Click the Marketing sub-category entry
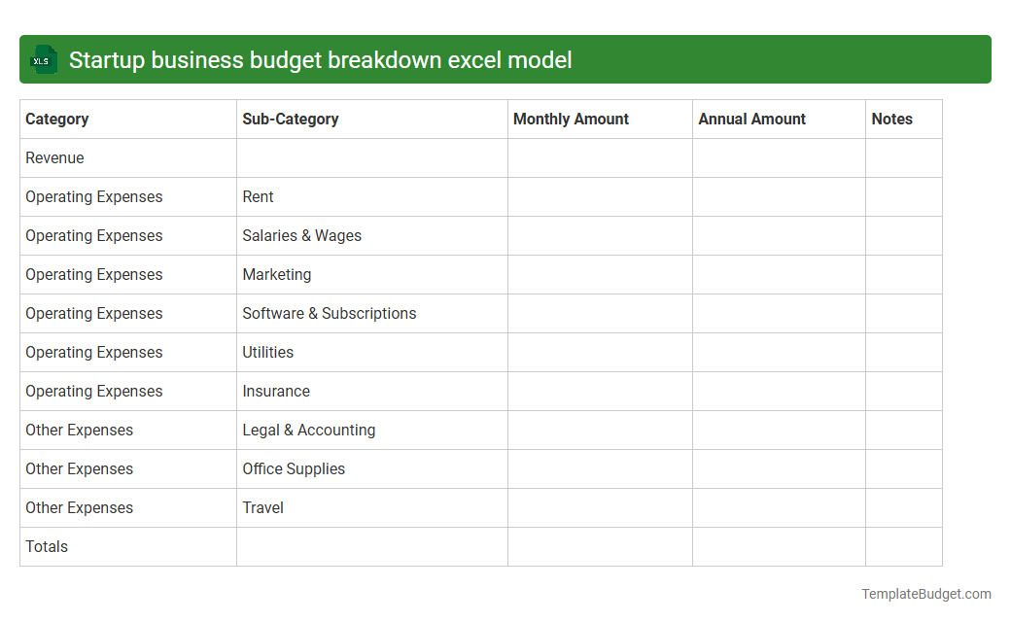This screenshot has width=1011, height=622. (x=277, y=274)
